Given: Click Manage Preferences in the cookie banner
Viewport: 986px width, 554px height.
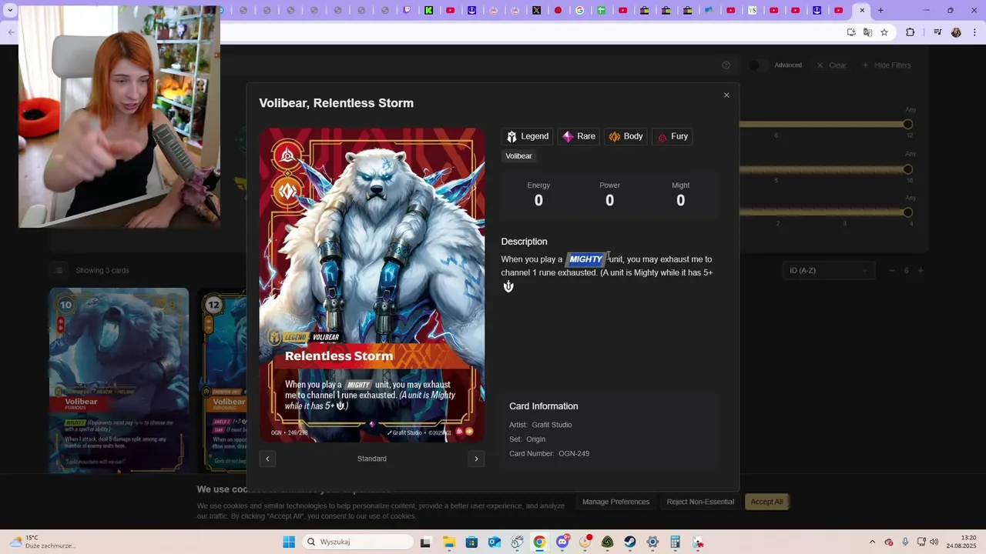Looking at the screenshot, I should 615,502.
